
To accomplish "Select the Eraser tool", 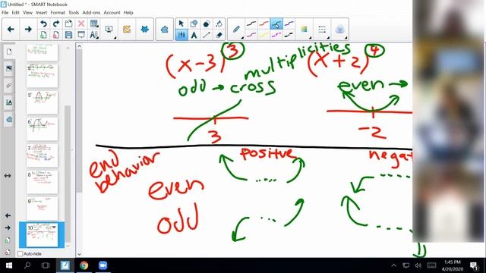I will click(x=219, y=35).
